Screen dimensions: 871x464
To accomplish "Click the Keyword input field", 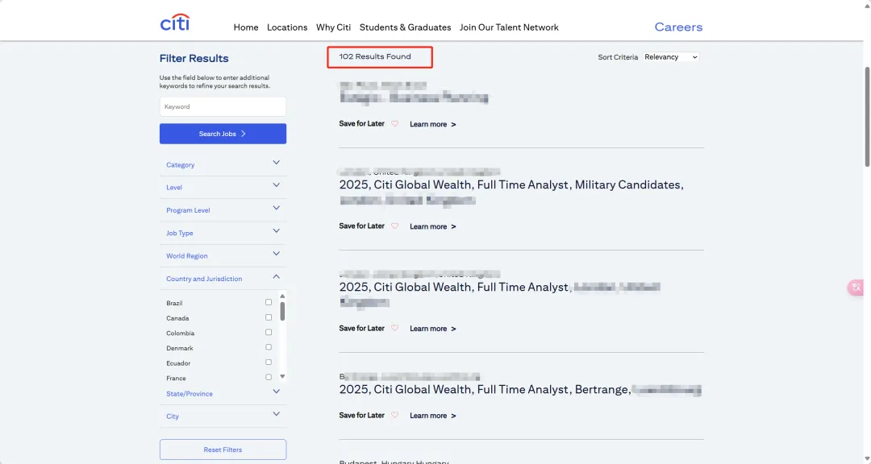I will point(223,106).
